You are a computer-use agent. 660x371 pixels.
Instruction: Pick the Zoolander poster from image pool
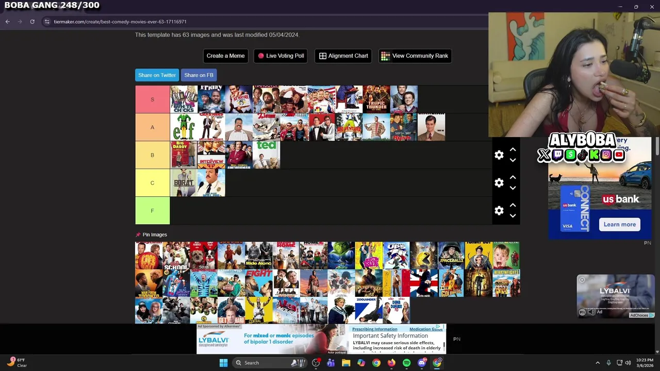click(369, 311)
